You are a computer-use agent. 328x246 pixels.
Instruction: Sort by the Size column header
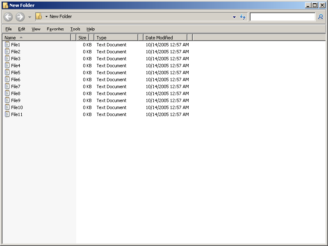[82, 38]
